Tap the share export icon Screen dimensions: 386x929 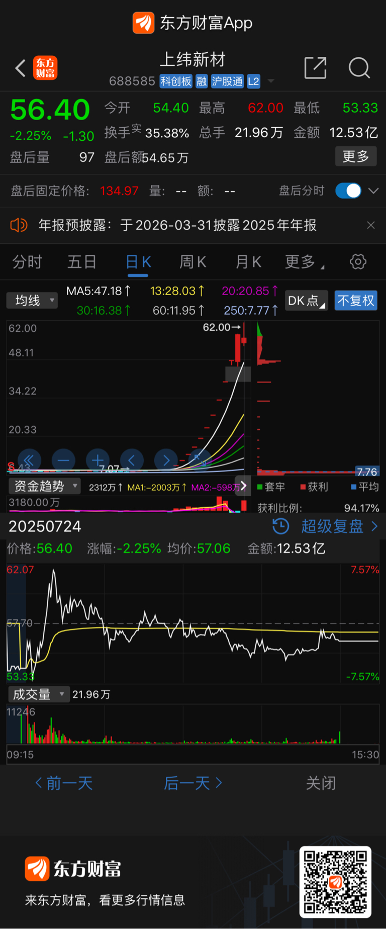(316, 68)
